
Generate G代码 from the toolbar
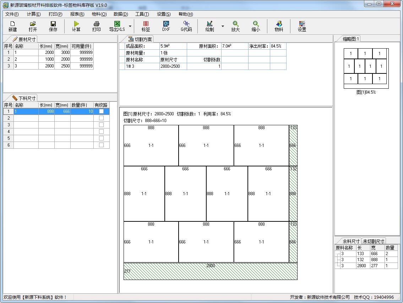tap(186, 26)
